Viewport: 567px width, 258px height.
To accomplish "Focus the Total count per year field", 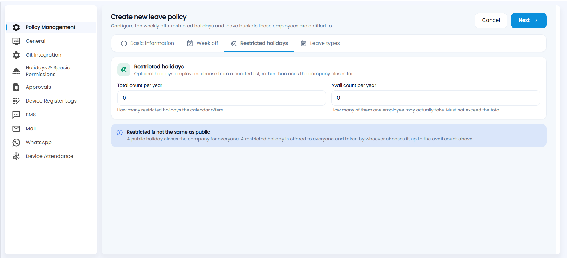I will tap(222, 98).
